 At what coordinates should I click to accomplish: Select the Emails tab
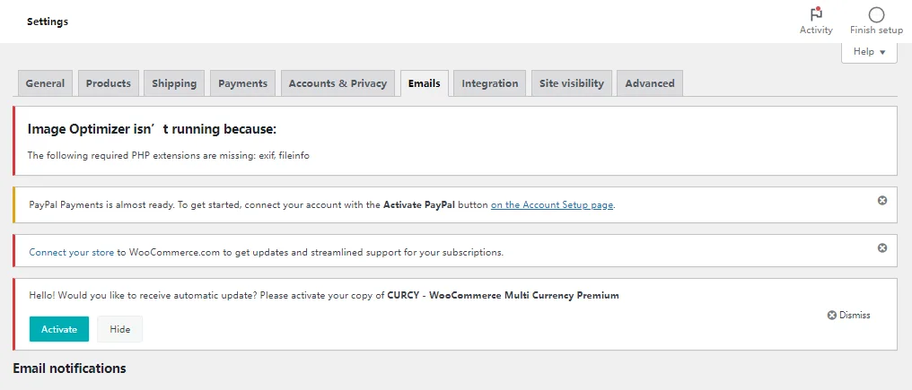[424, 83]
